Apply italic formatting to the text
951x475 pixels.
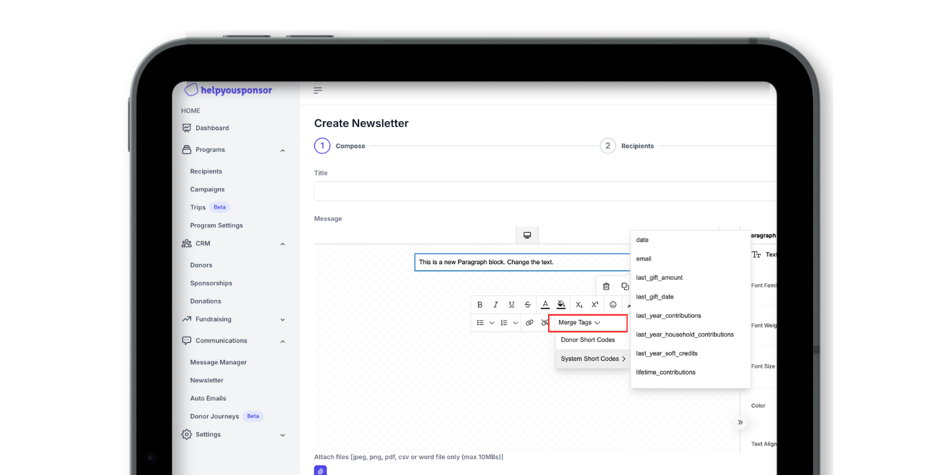tap(496, 305)
